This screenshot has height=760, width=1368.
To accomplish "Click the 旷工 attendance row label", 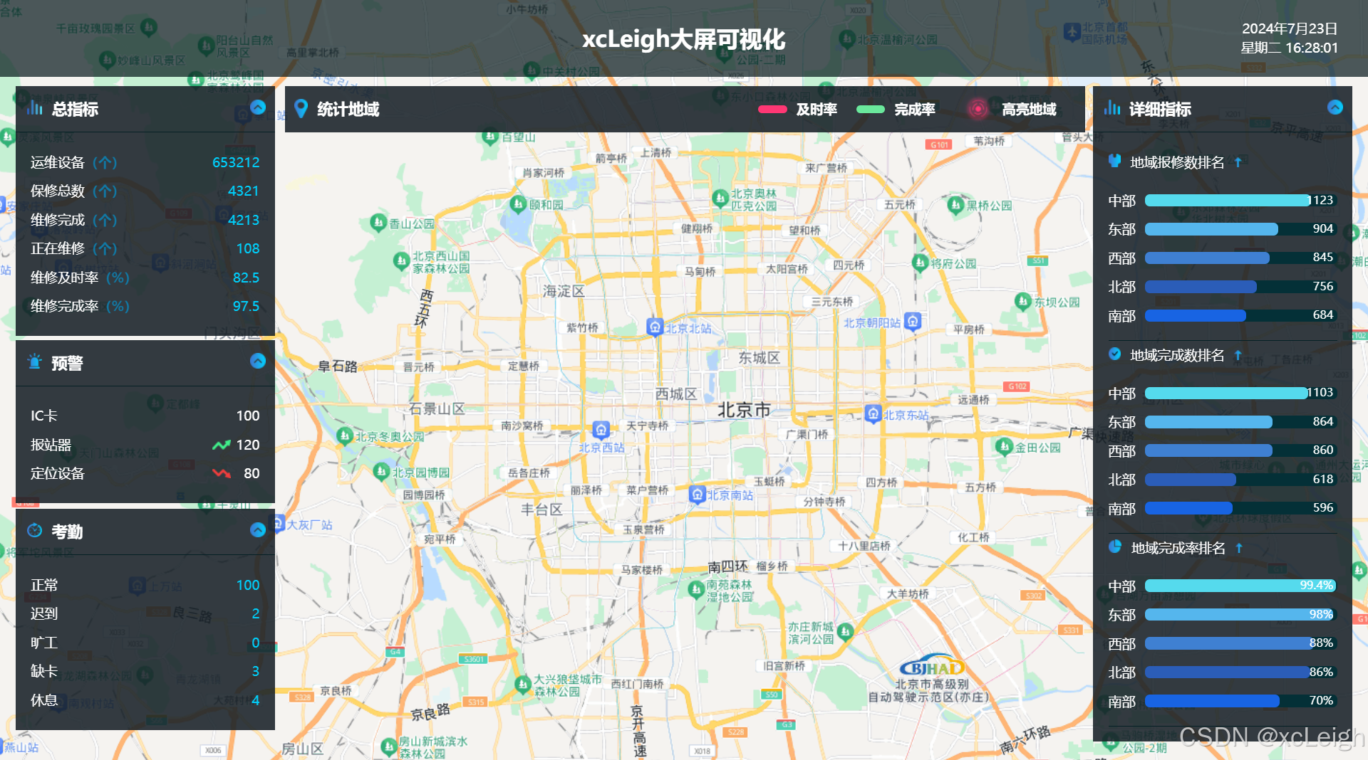I will [x=44, y=643].
